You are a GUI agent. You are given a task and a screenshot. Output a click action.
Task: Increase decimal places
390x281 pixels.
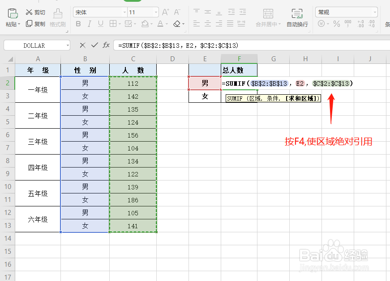(360, 24)
